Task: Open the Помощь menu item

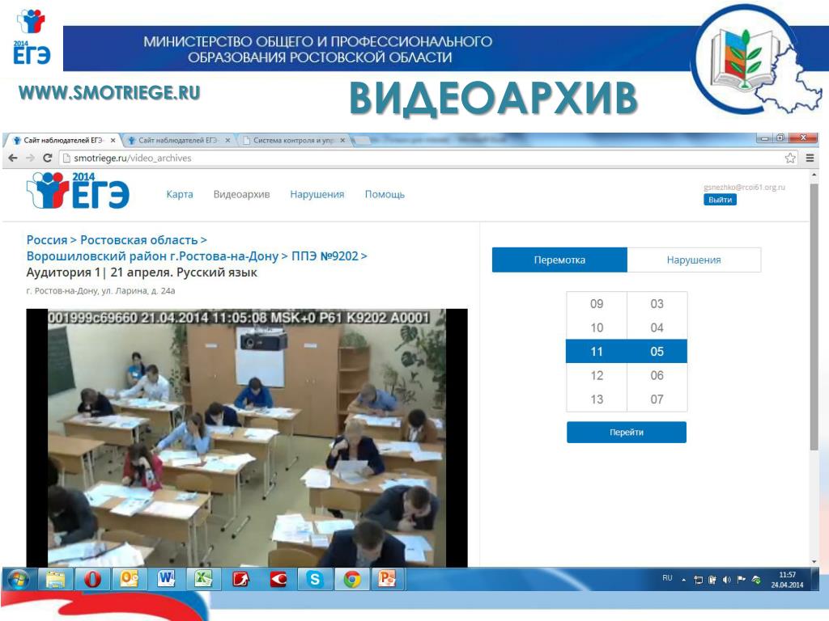Action: click(x=385, y=194)
